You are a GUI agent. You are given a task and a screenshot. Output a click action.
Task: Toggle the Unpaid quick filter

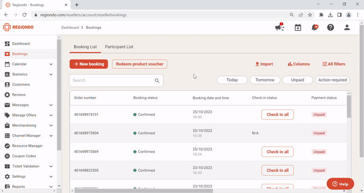[298, 80]
